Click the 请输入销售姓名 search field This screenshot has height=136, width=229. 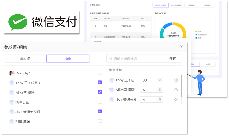coord(135,58)
